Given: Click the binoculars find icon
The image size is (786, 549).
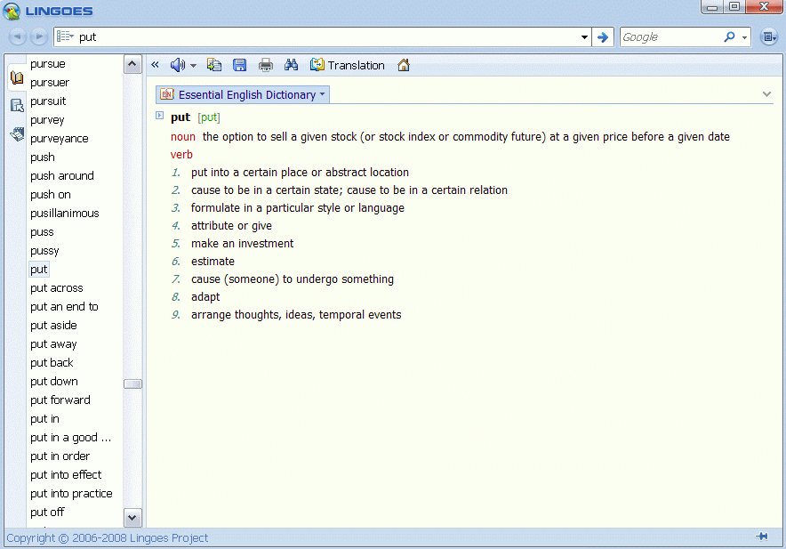Looking at the screenshot, I should [x=291, y=65].
